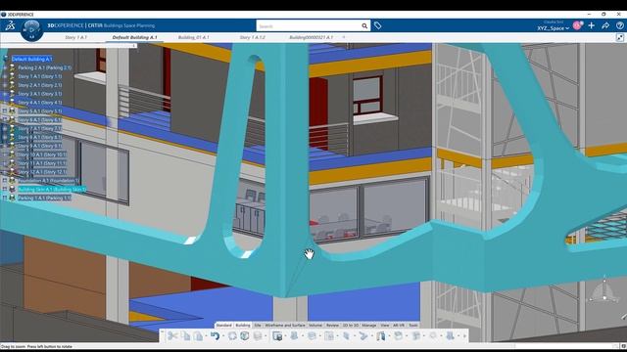
Task: Open the Site toolbar section
Action: point(257,326)
